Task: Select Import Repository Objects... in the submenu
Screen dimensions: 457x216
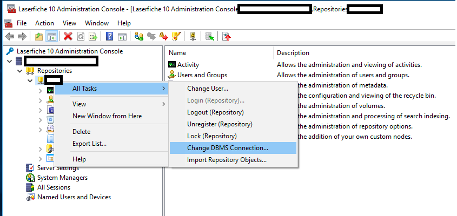Action: click(233, 160)
